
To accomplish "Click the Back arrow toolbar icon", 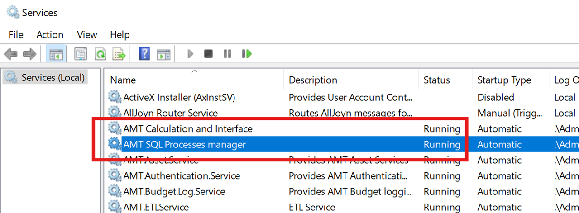I will [x=11, y=54].
